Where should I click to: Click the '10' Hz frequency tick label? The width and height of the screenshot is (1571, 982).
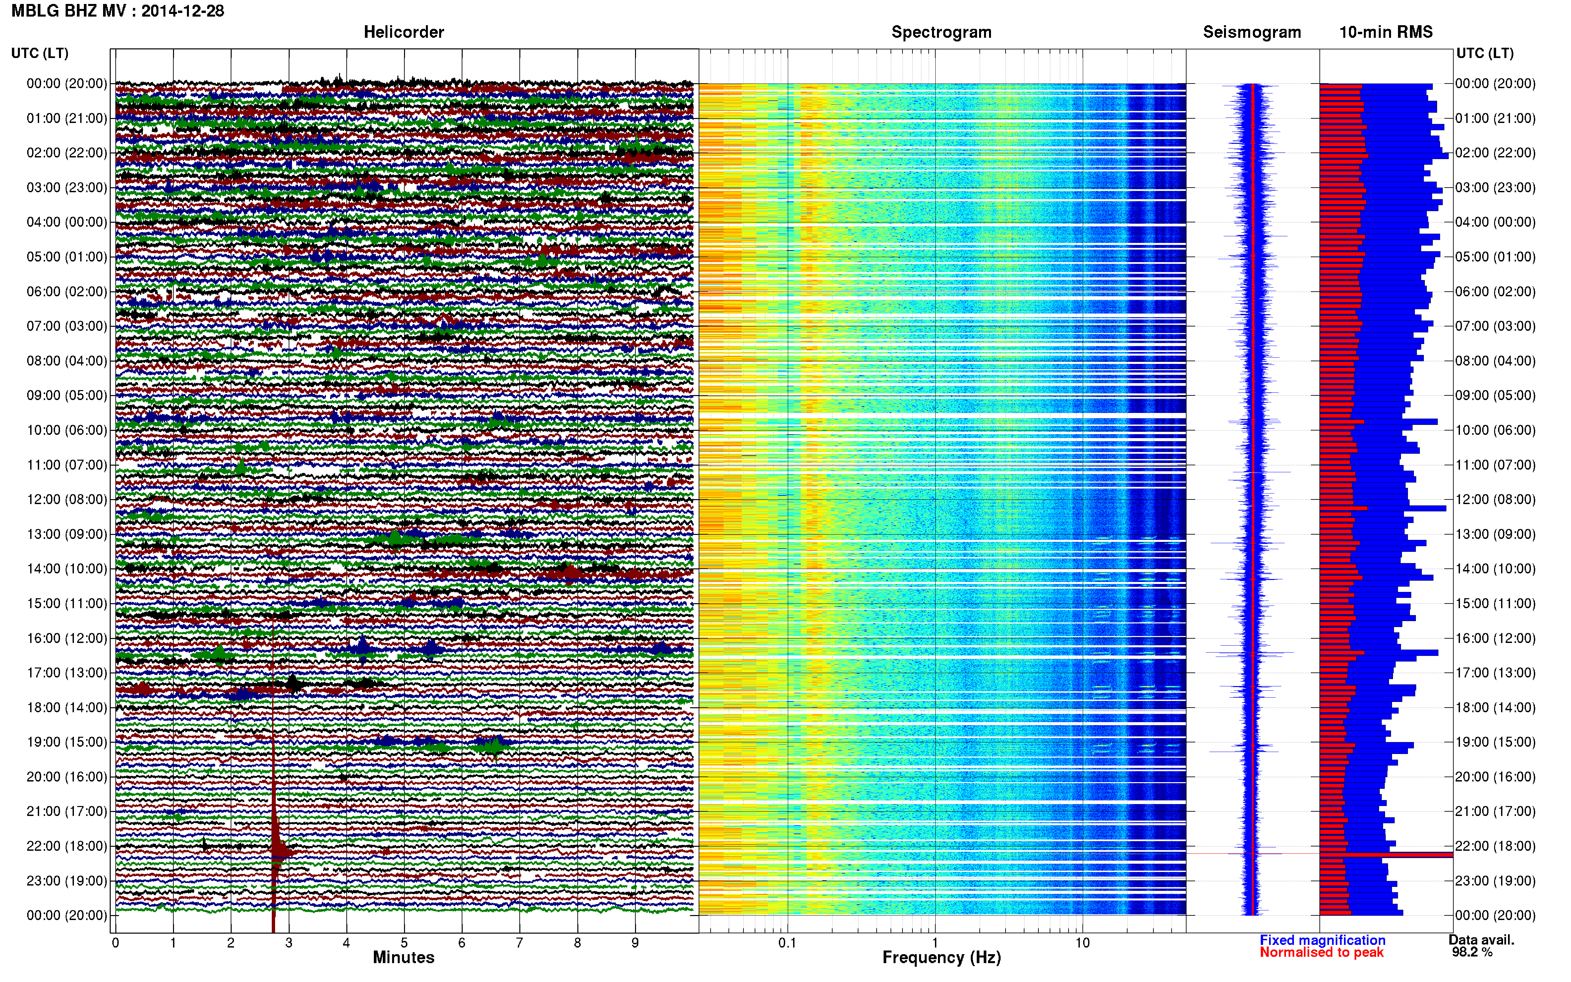click(x=1082, y=943)
